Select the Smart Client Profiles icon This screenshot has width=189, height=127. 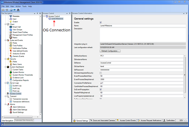(x=11, y=32)
